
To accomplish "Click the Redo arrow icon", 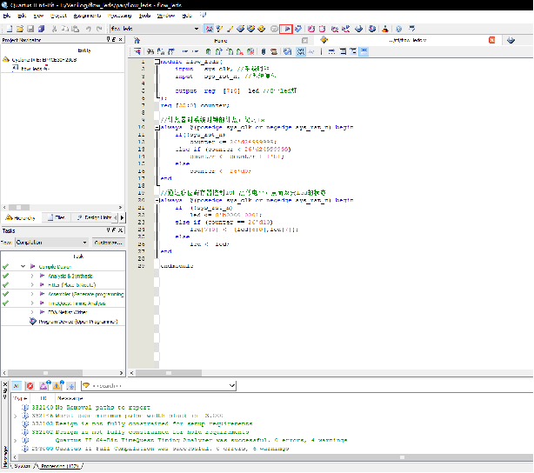I will coord(99,29).
